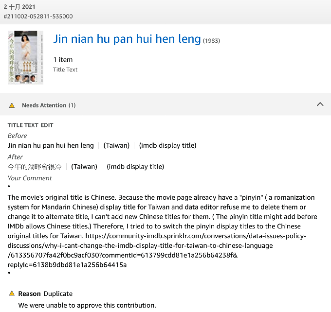331x312 pixels.
Task: Click the unable to approve contribution message
Action: pyautogui.click(x=87, y=305)
